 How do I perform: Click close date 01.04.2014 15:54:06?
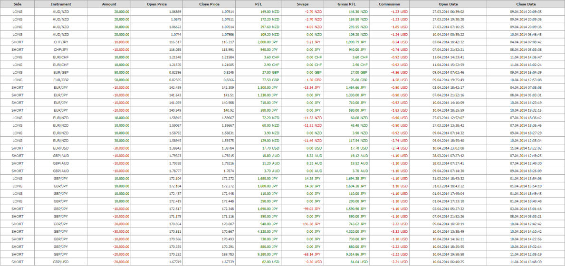(526, 178)
